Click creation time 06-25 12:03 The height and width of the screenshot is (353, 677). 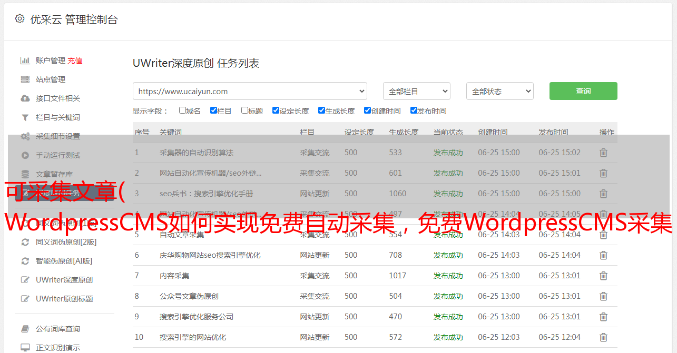coord(499,337)
